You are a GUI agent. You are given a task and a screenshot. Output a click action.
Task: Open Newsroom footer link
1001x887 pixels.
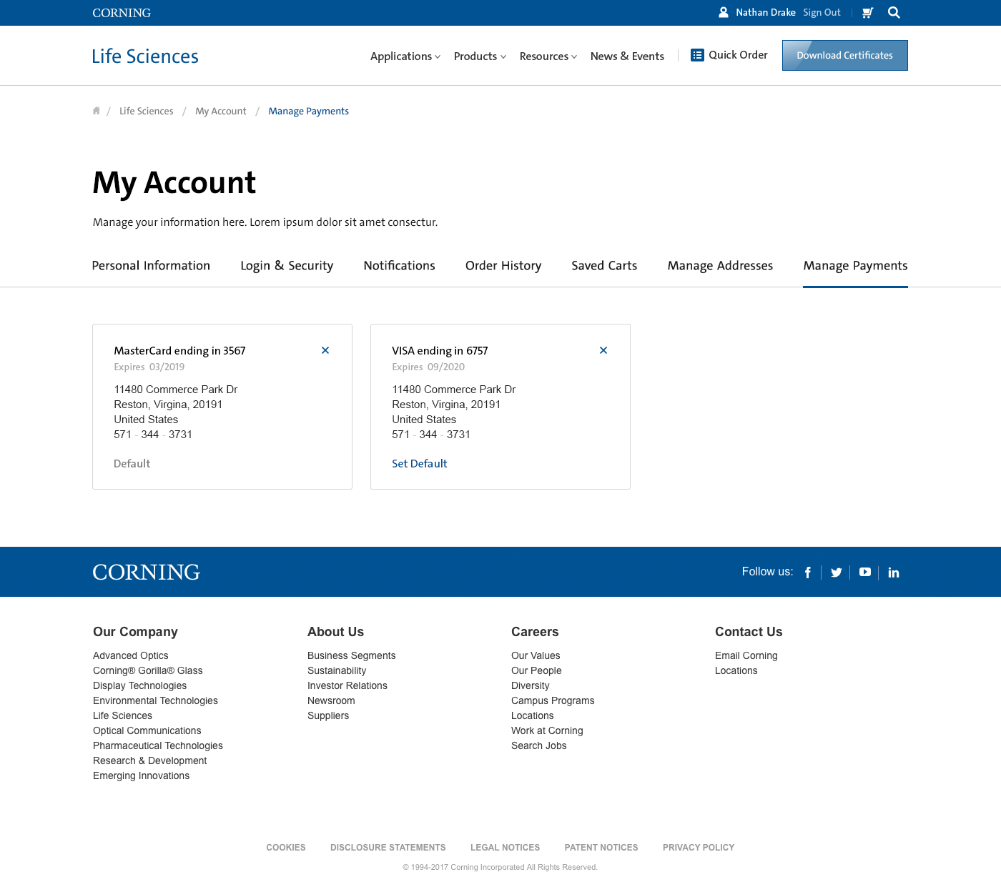click(331, 700)
